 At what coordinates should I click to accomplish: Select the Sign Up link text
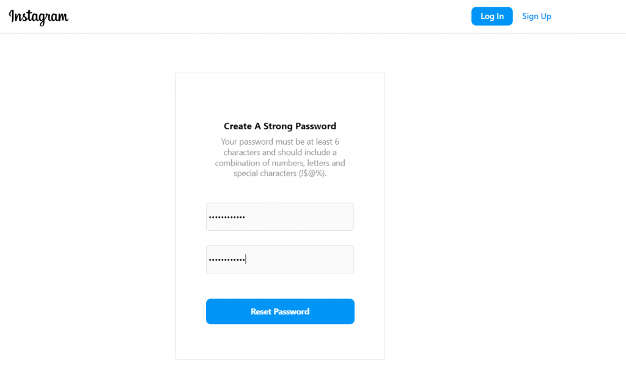536,16
